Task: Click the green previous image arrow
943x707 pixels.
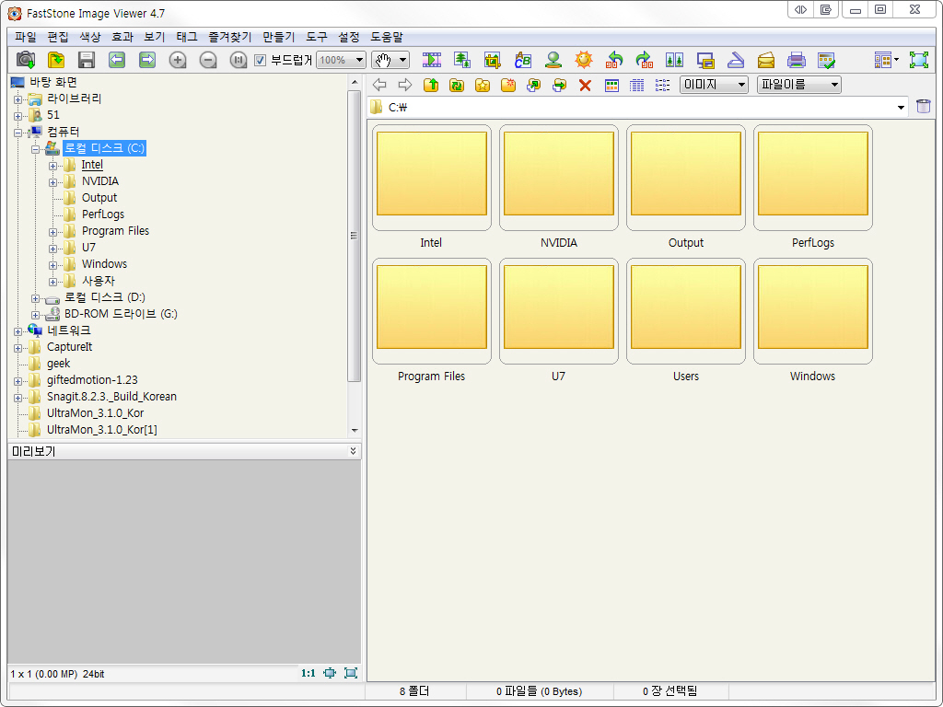Action: click(117, 60)
